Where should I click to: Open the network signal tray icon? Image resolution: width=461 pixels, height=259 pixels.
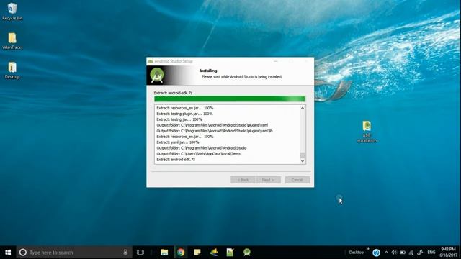411,253
